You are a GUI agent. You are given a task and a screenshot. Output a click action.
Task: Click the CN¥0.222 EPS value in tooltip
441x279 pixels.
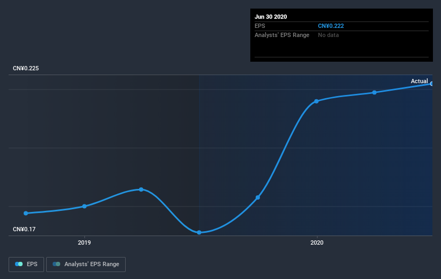tap(331, 26)
